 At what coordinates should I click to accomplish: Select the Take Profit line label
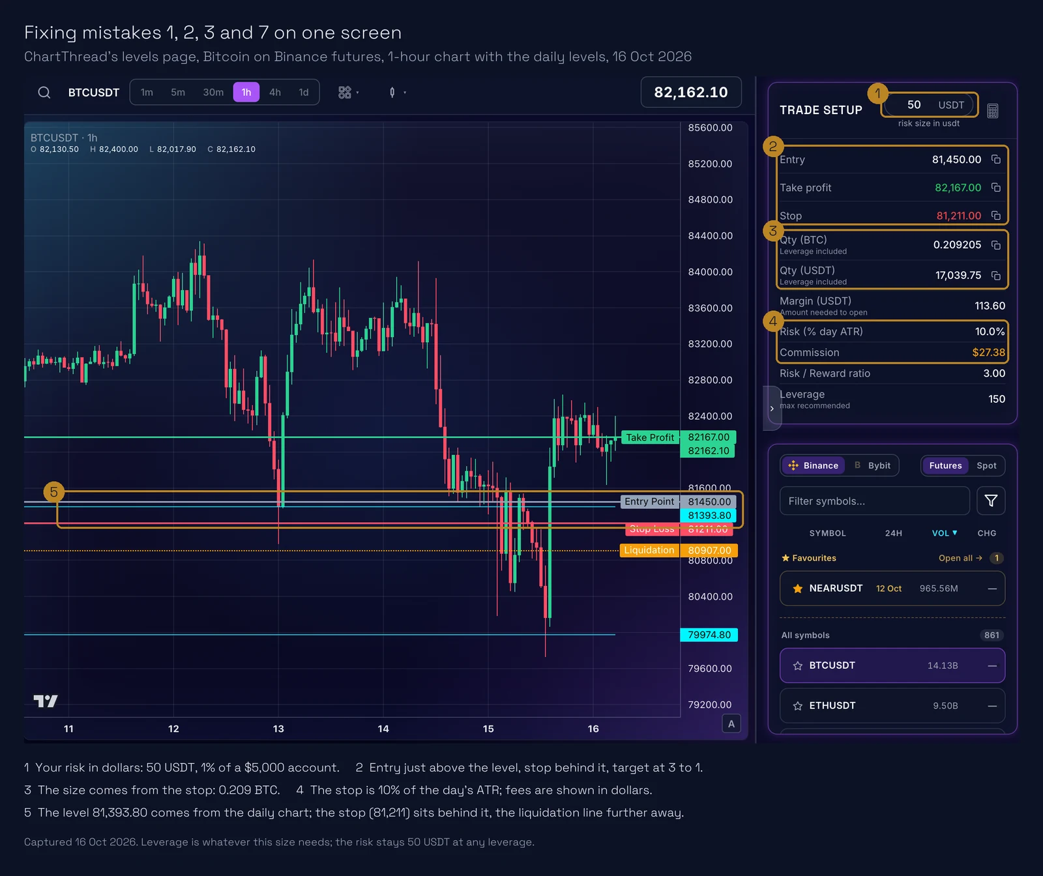[x=650, y=437]
